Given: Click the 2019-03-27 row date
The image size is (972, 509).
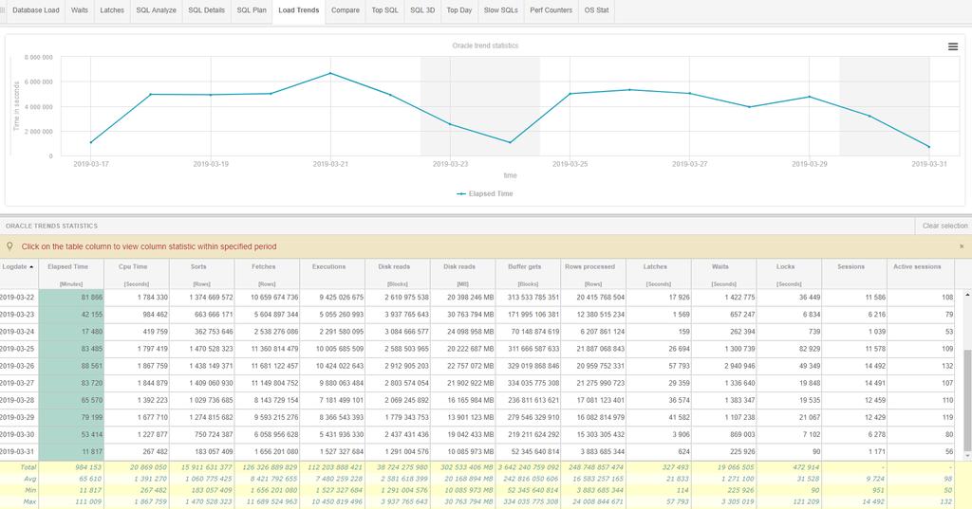Looking at the screenshot, I should point(17,383).
